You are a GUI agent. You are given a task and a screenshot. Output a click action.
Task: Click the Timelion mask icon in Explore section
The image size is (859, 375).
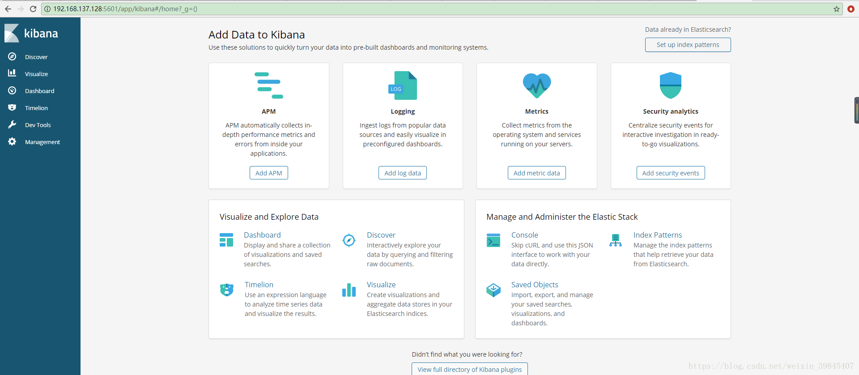[227, 290]
